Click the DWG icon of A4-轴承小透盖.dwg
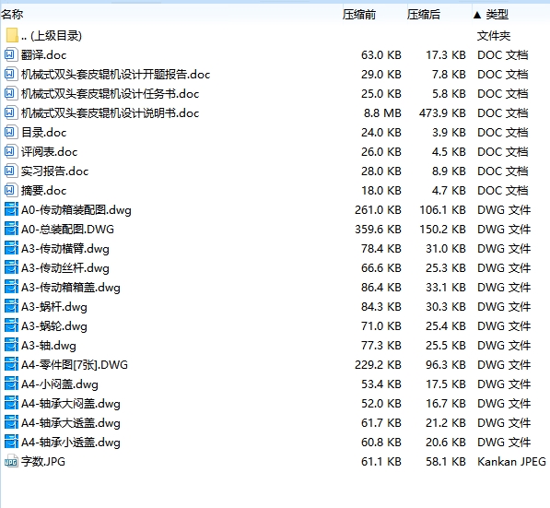Screen dimensions: 550x508 pos(11,442)
